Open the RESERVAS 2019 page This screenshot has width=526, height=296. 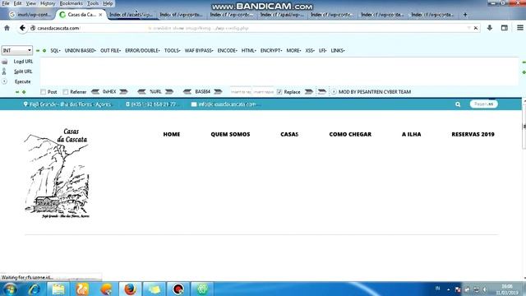(x=473, y=134)
